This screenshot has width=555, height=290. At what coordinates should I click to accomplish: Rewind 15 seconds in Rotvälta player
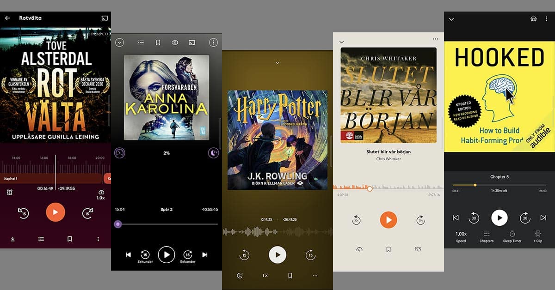pos(23,213)
